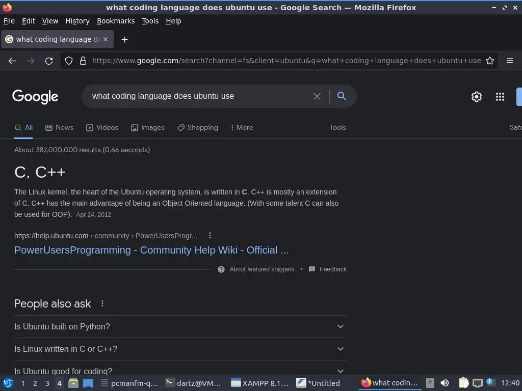Screen dimensions: 522x391
Task: Open the tracking protection shield icon
Action: tap(69, 61)
